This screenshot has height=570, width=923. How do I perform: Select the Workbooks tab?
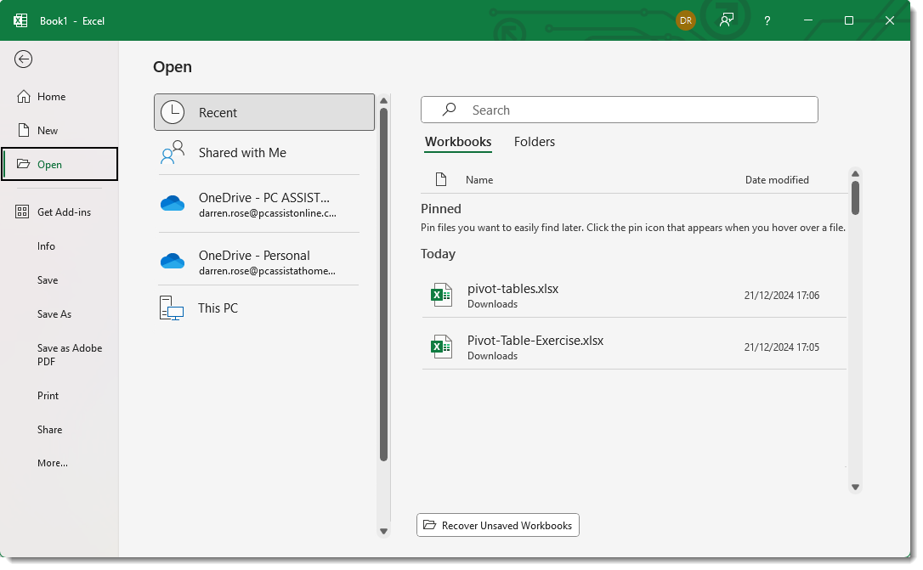pos(458,142)
